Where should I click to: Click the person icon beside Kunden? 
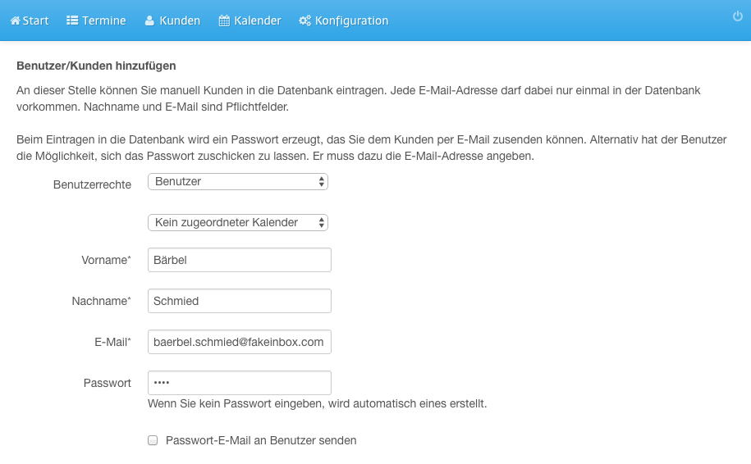pyautogui.click(x=150, y=20)
